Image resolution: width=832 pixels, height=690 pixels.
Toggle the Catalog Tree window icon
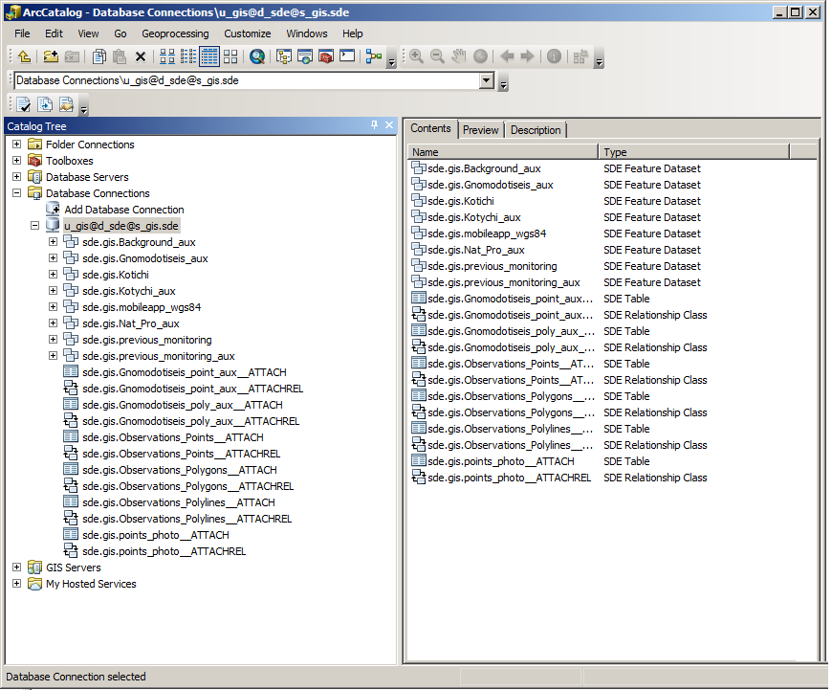pos(284,56)
